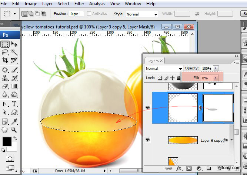
Task: Switch to the Layers tab
Action: (153, 61)
